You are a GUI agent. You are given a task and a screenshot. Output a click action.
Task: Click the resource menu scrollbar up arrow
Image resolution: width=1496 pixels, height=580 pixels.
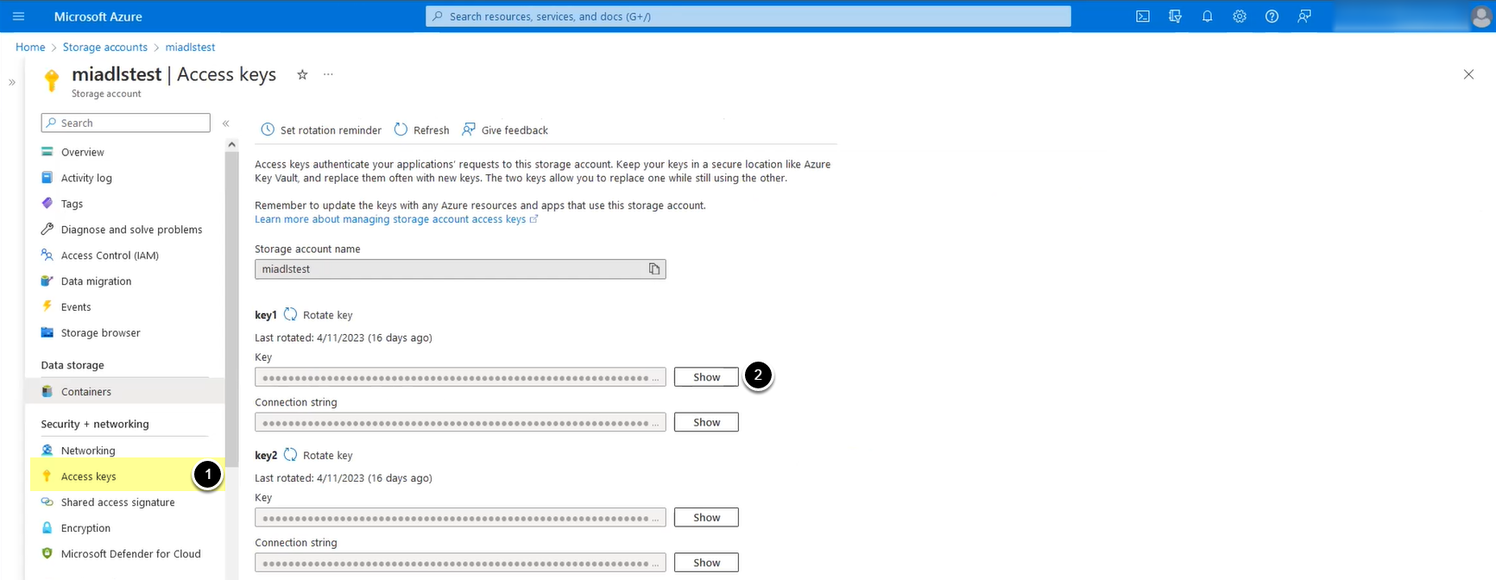[x=231, y=145]
